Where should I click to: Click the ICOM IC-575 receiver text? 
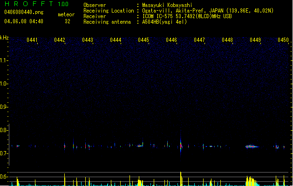[x=187, y=16]
